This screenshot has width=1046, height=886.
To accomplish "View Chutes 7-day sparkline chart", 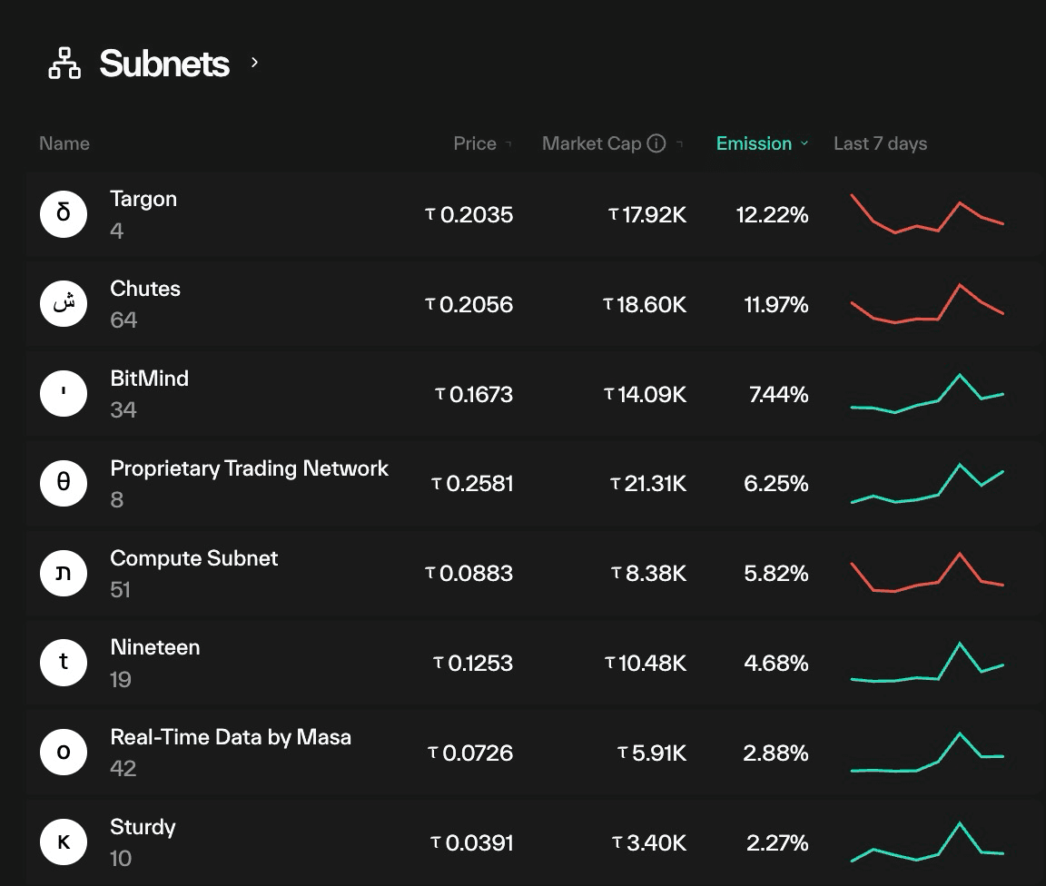I will pyautogui.click(x=927, y=303).
